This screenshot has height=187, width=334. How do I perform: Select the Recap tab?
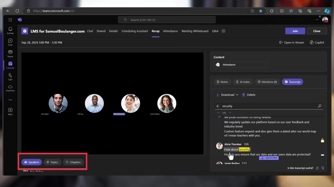click(156, 31)
